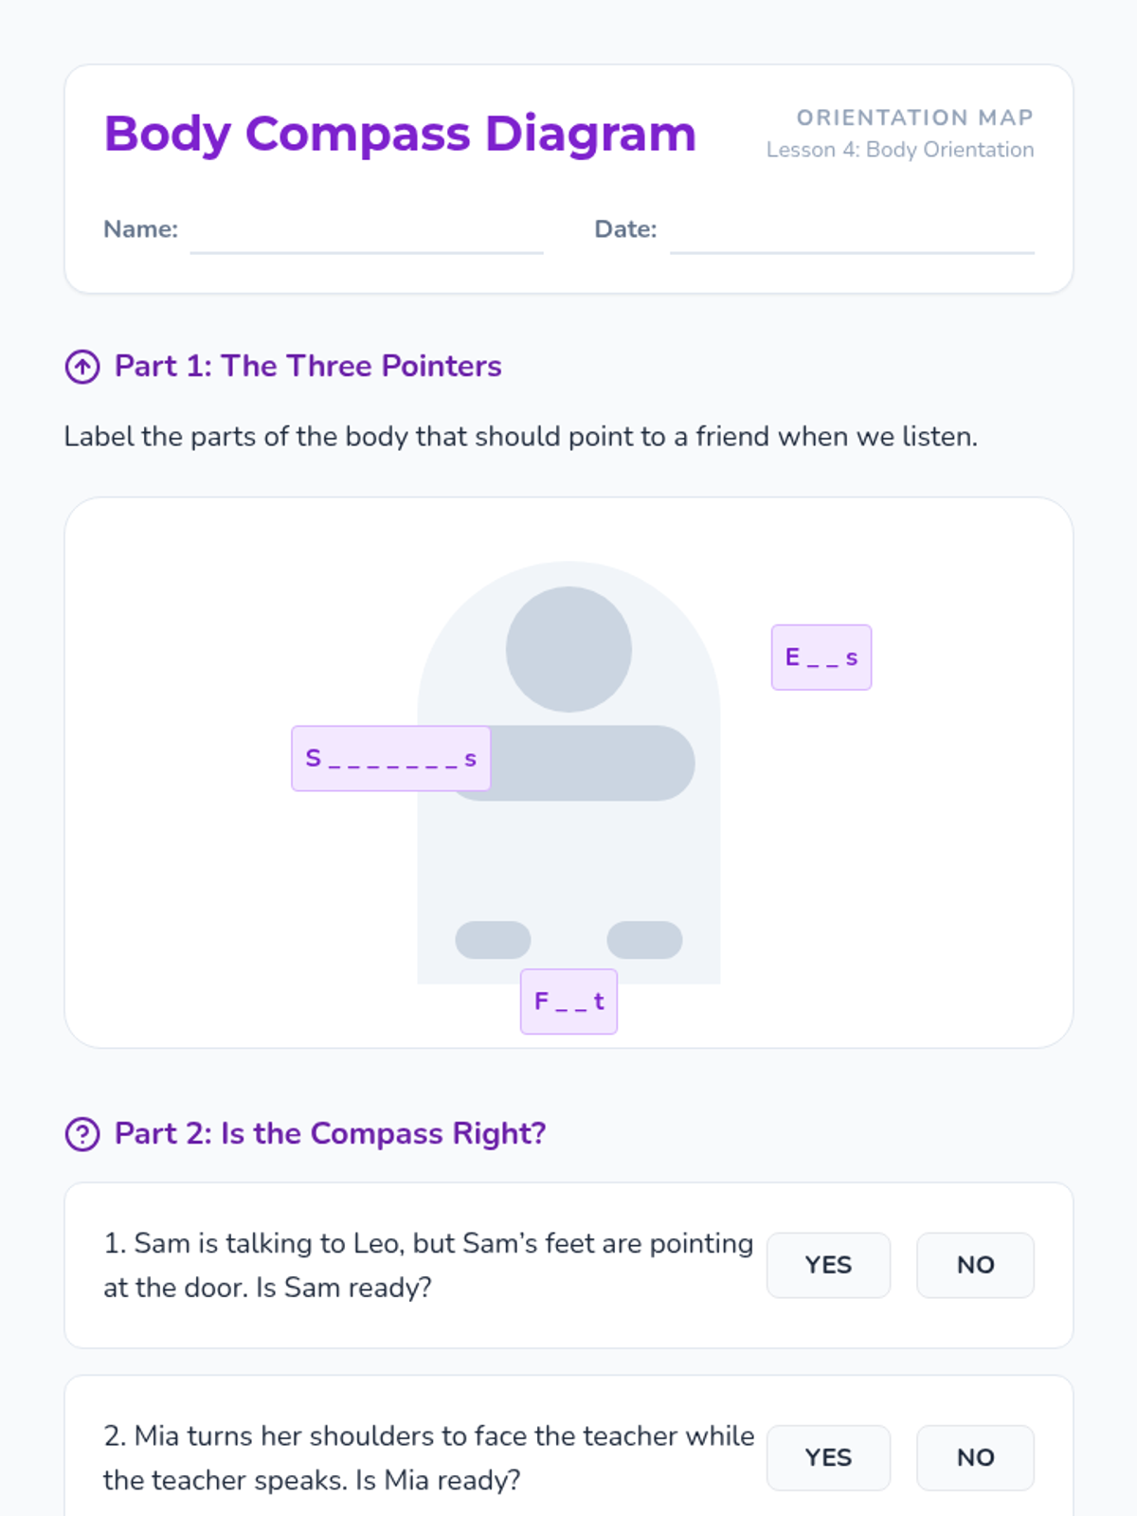Select the S________s shoulders label box

pos(391,759)
